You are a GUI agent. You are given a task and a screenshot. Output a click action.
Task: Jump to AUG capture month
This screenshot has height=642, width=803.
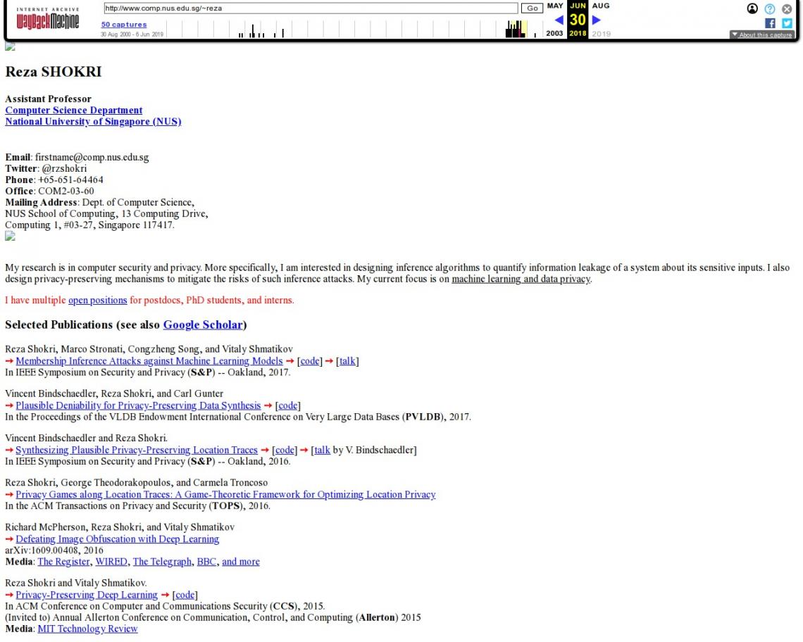(601, 6)
